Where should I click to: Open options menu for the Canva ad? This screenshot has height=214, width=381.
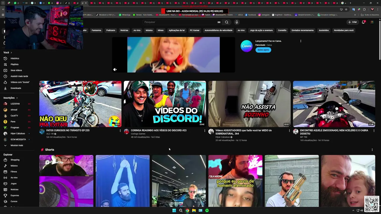click(x=301, y=41)
